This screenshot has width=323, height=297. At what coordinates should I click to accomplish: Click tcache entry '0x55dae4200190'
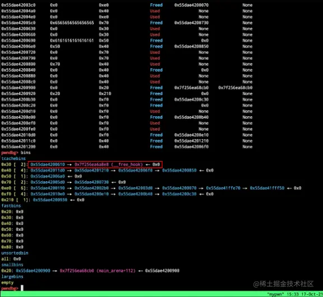[48, 188]
